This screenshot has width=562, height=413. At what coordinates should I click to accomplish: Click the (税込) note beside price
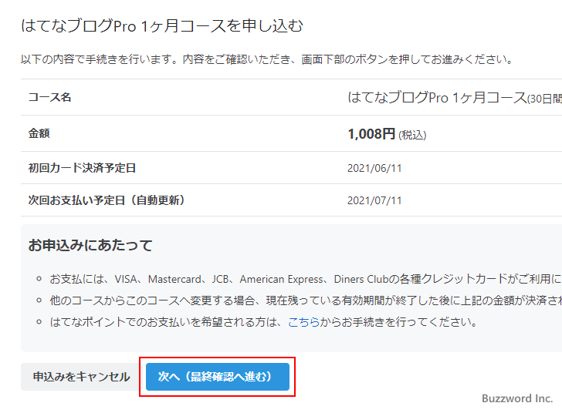pyautogui.click(x=412, y=135)
